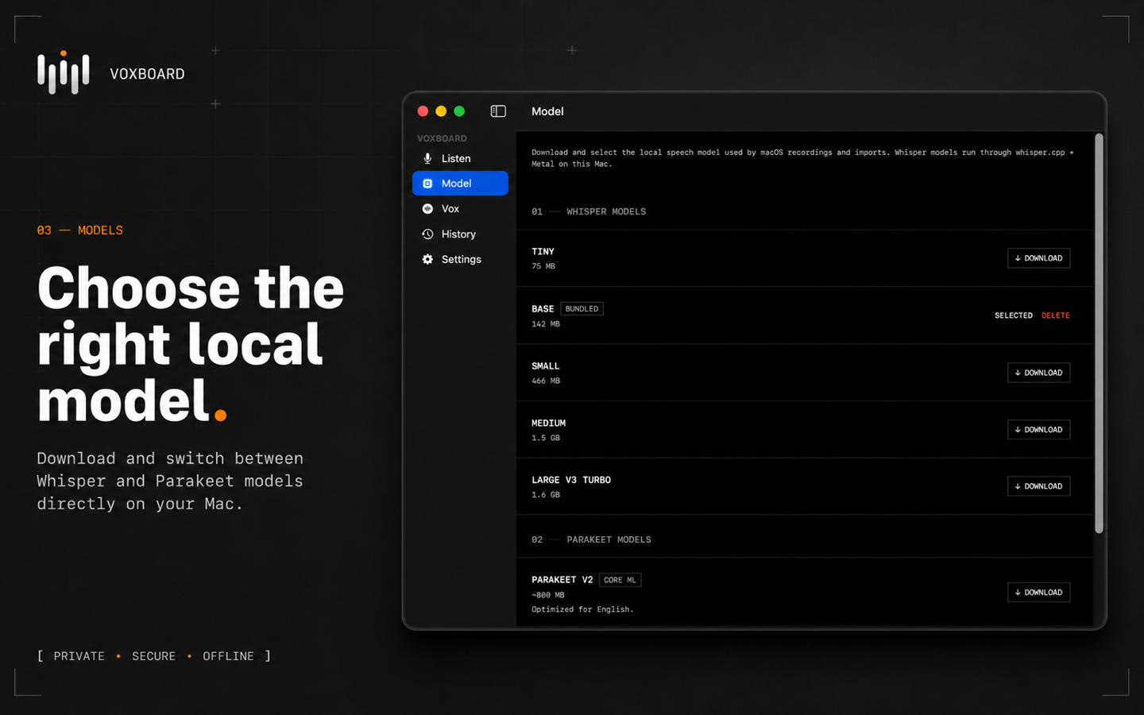
Task: Download the Tiny Whisper model
Action: [x=1038, y=258]
